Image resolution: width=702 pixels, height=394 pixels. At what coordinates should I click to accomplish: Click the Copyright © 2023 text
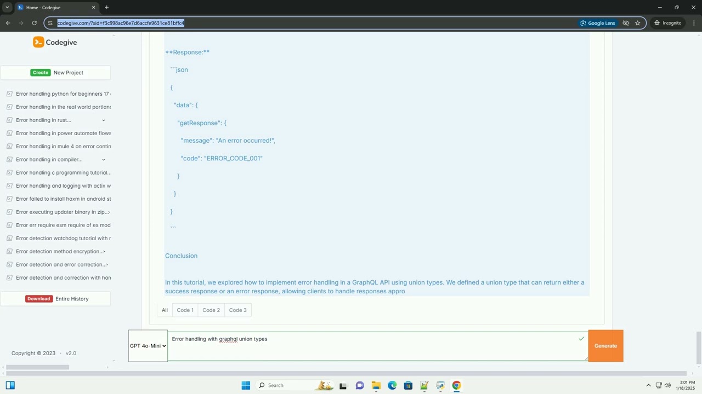tap(33, 353)
